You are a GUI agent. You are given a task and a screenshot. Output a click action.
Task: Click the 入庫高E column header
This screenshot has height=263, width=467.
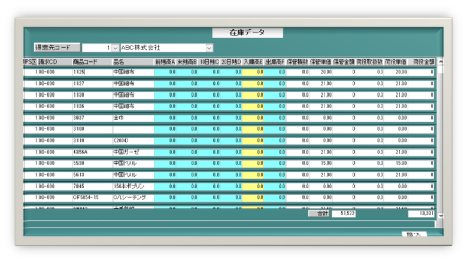[253, 62]
